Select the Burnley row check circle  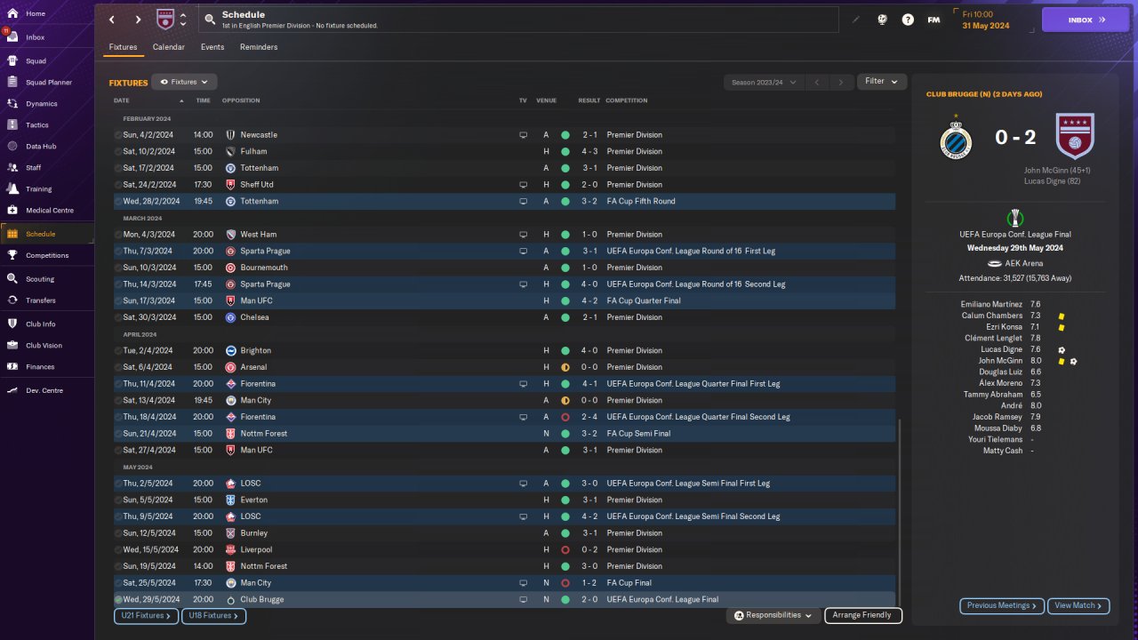[x=118, y=533]
